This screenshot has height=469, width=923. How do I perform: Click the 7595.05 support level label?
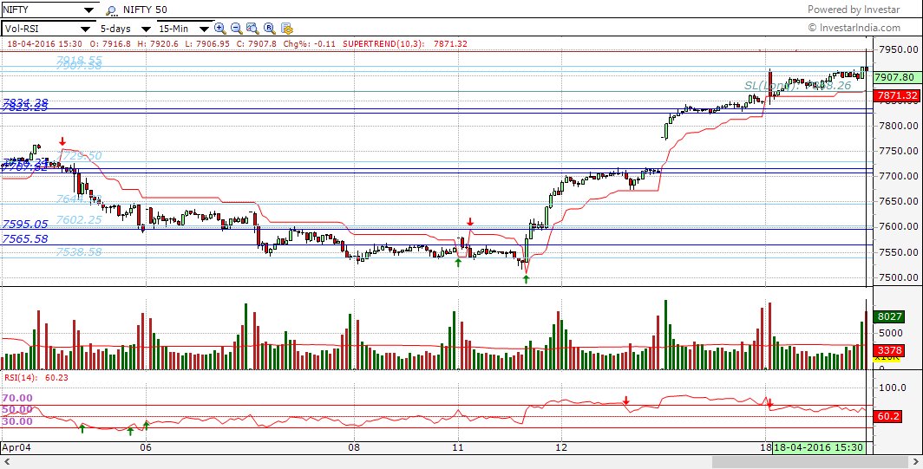(24, 225)
